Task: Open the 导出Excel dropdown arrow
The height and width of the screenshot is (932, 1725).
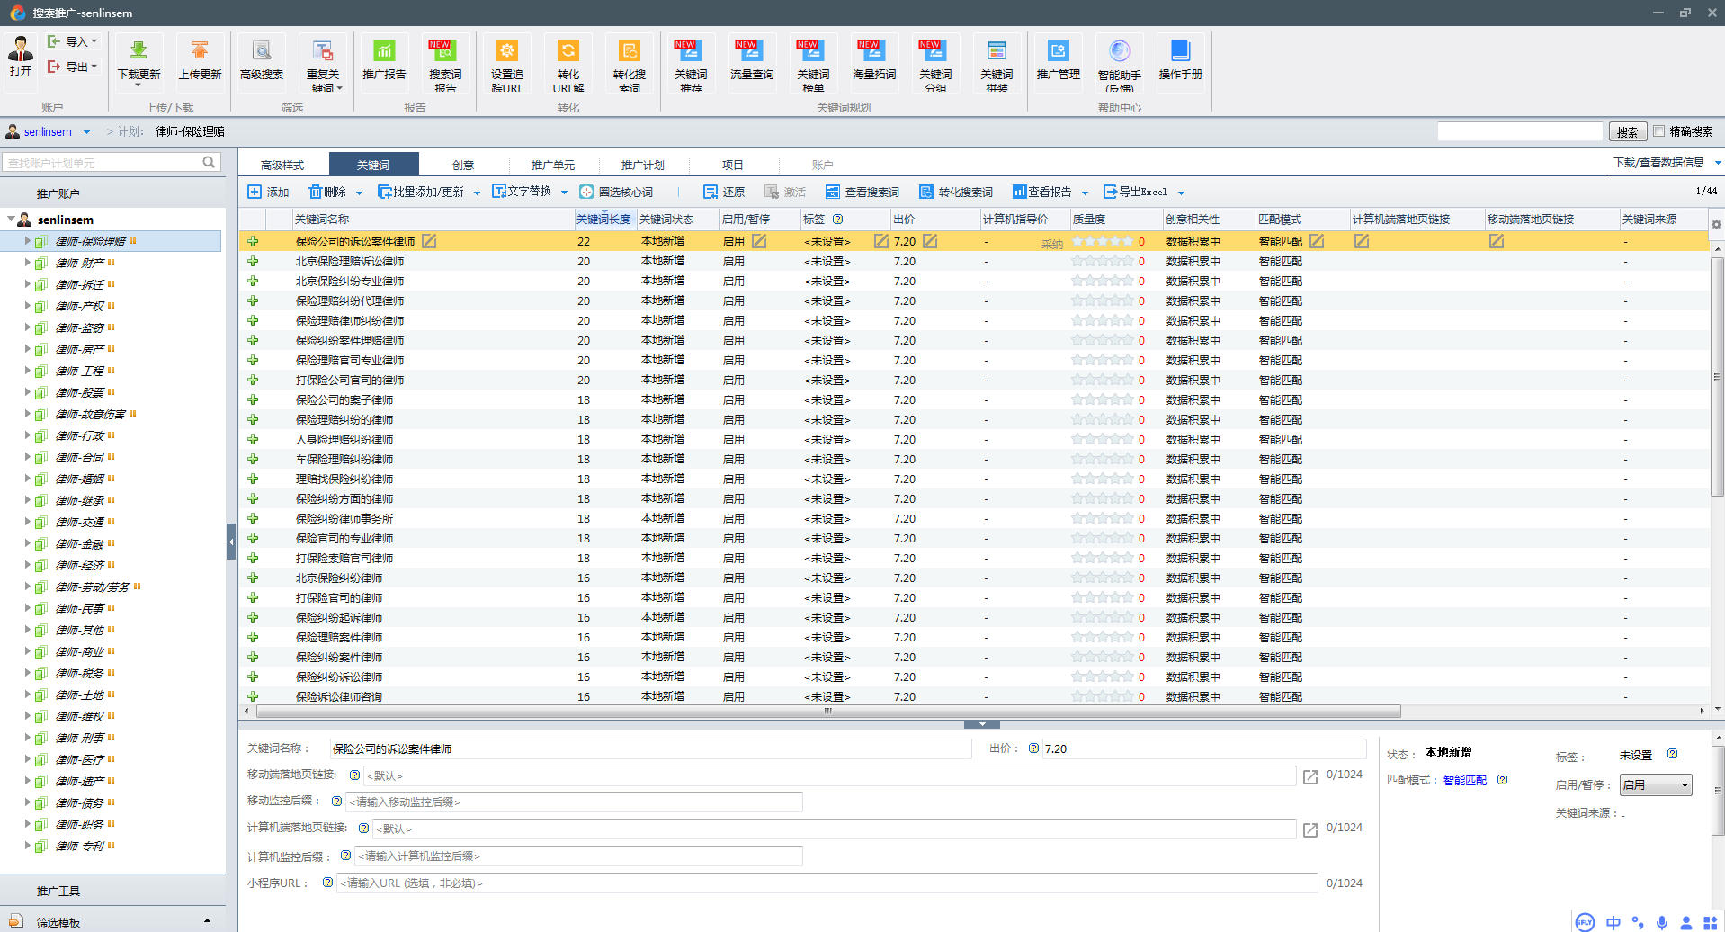Action: pos(1181,193)
